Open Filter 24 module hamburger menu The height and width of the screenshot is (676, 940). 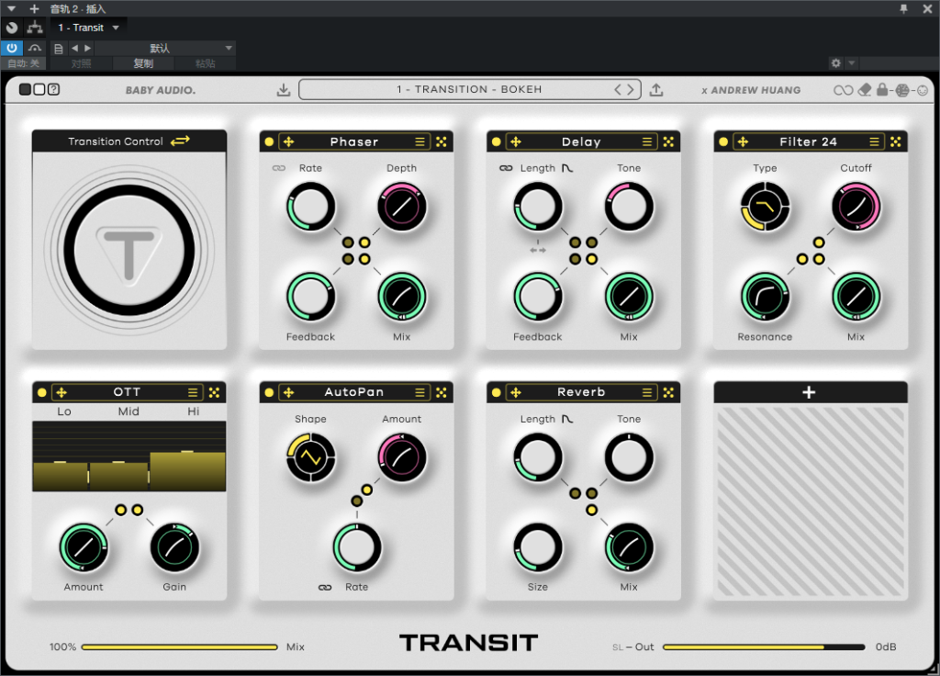pos(874,141)
